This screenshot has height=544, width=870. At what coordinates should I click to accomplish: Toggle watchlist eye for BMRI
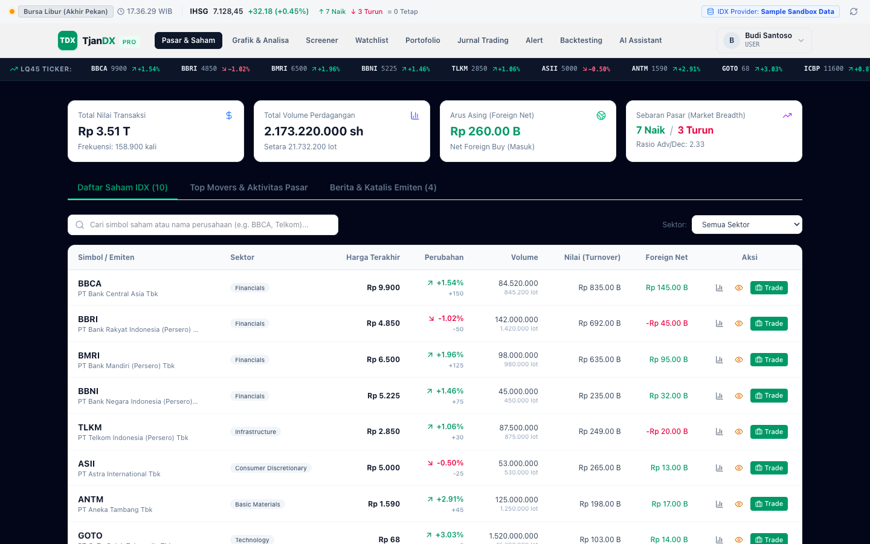[x=738, y=360]
